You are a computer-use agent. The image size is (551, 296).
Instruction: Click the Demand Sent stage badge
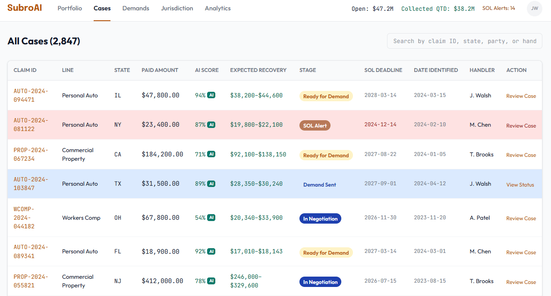[320, 184]
